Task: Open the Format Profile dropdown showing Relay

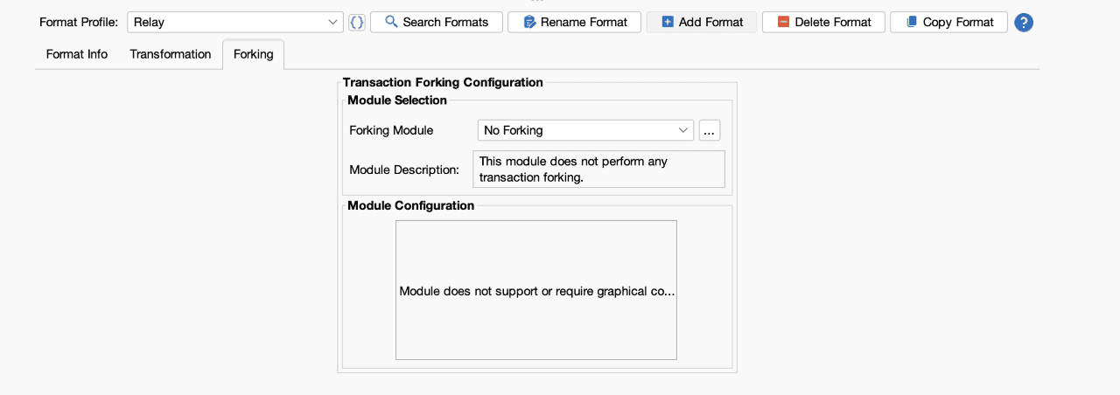Action: pyautogui.click(x=235, y=22)
